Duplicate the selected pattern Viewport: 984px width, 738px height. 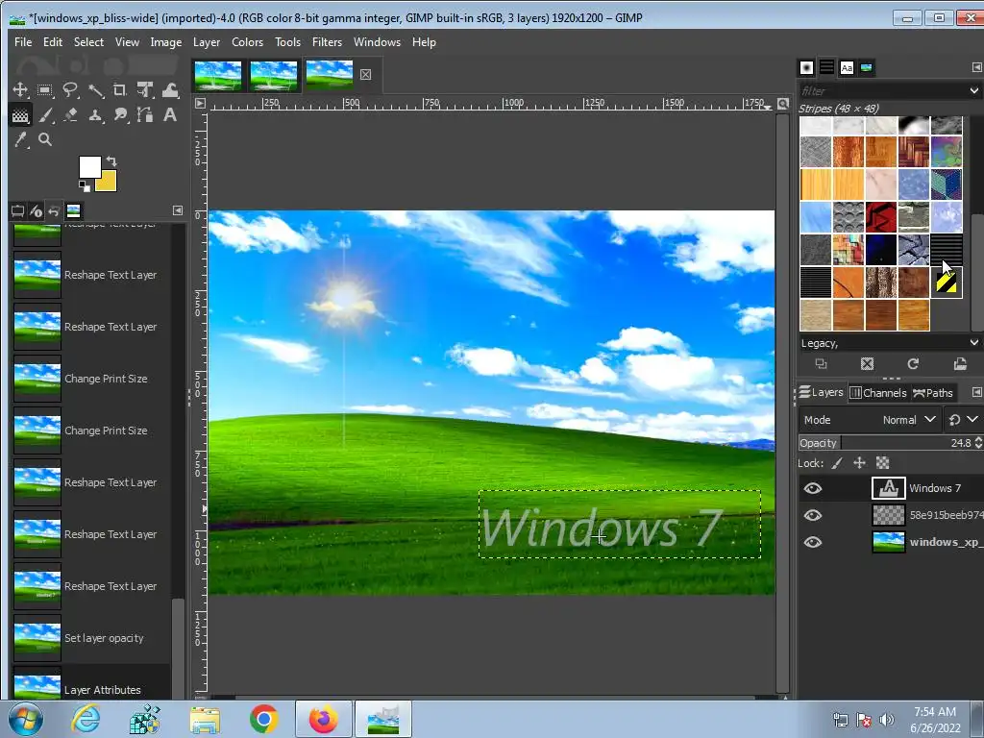click(821, 364)
